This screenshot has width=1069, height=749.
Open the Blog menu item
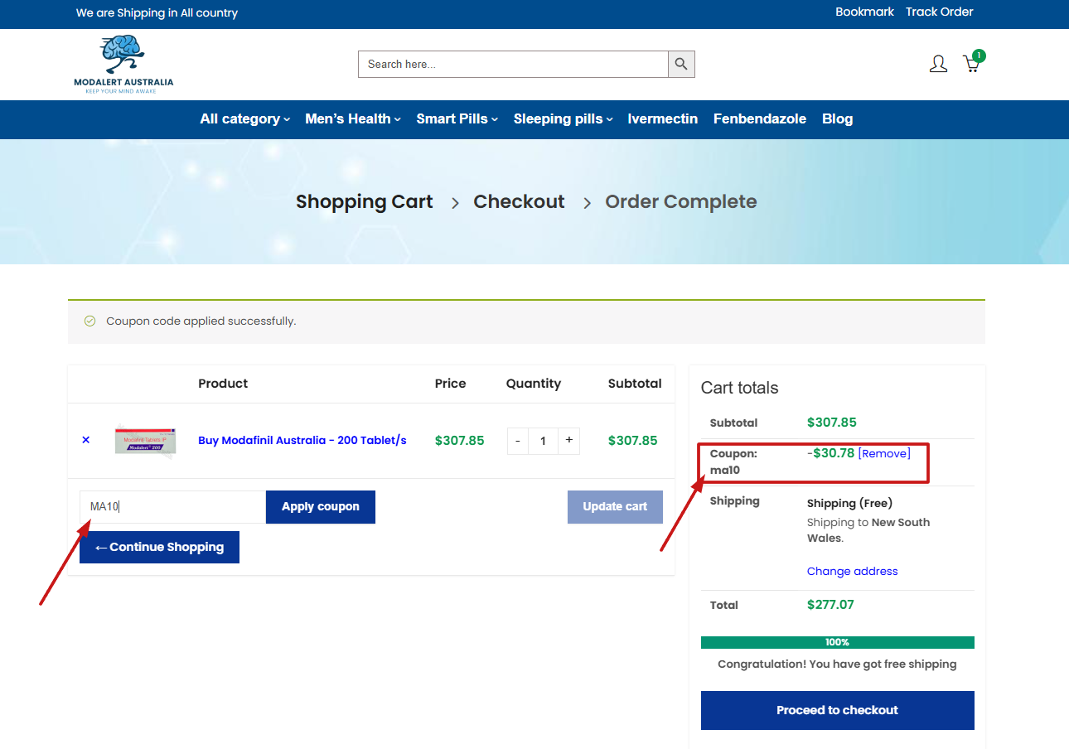837,118
